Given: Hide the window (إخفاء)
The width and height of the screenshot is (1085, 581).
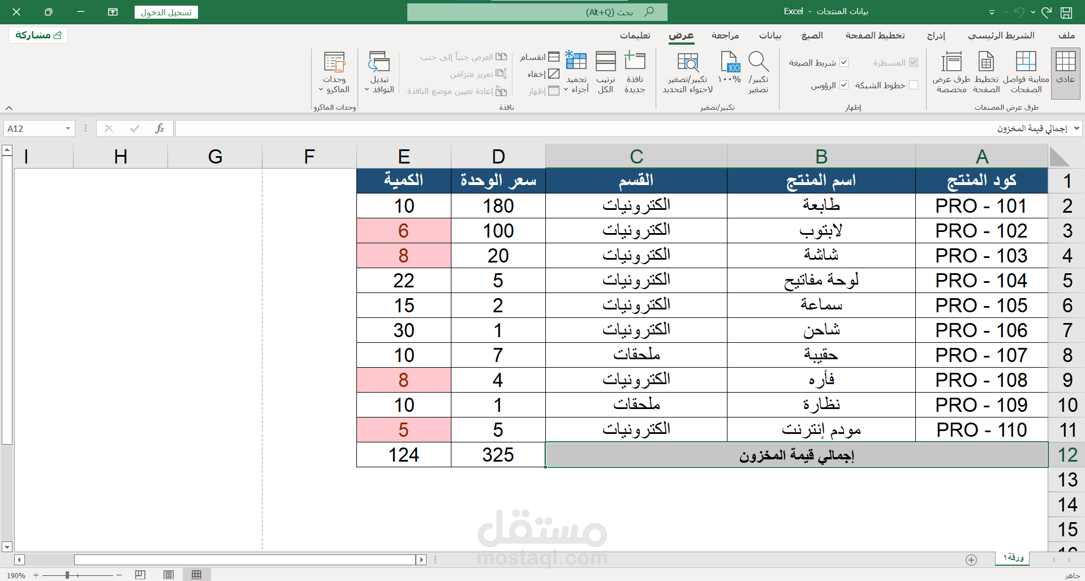Looking at the screenshot, I should click(543, 74).
